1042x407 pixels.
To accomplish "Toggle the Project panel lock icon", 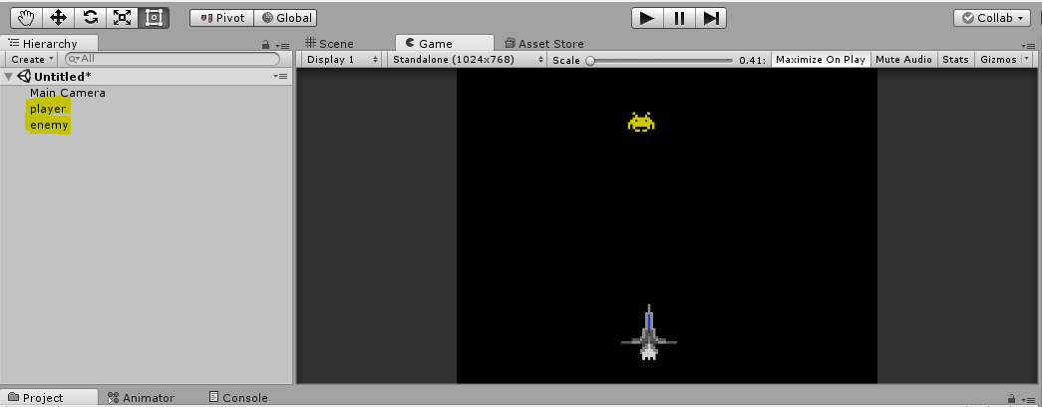I will pyautogui.click(x=1011, y=398).
